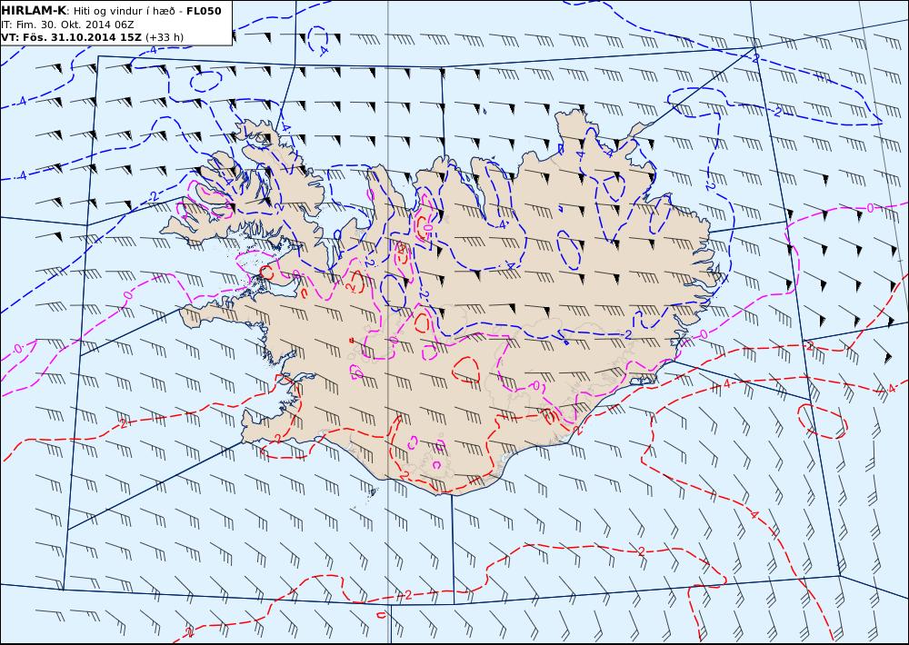Click the '(+33 h)' forecast offset text

tap(164, 37)
